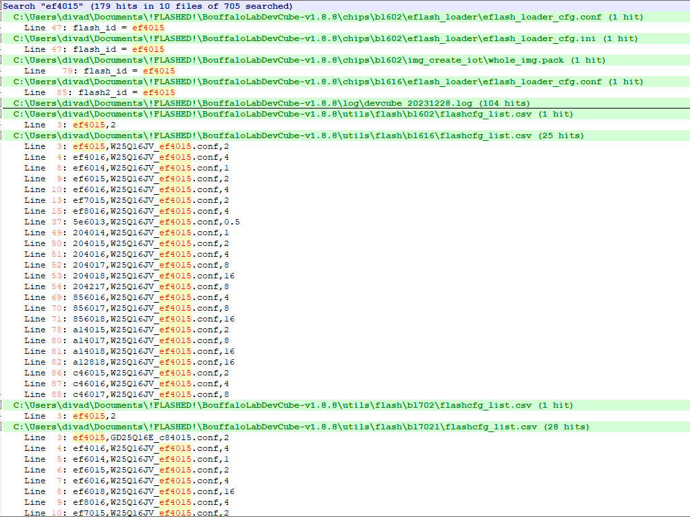The image size is (690, 517).
Task: Open Line 8 ef6014,W25Q16JV result
Action: pyautogui.click(x=127, y=168)
